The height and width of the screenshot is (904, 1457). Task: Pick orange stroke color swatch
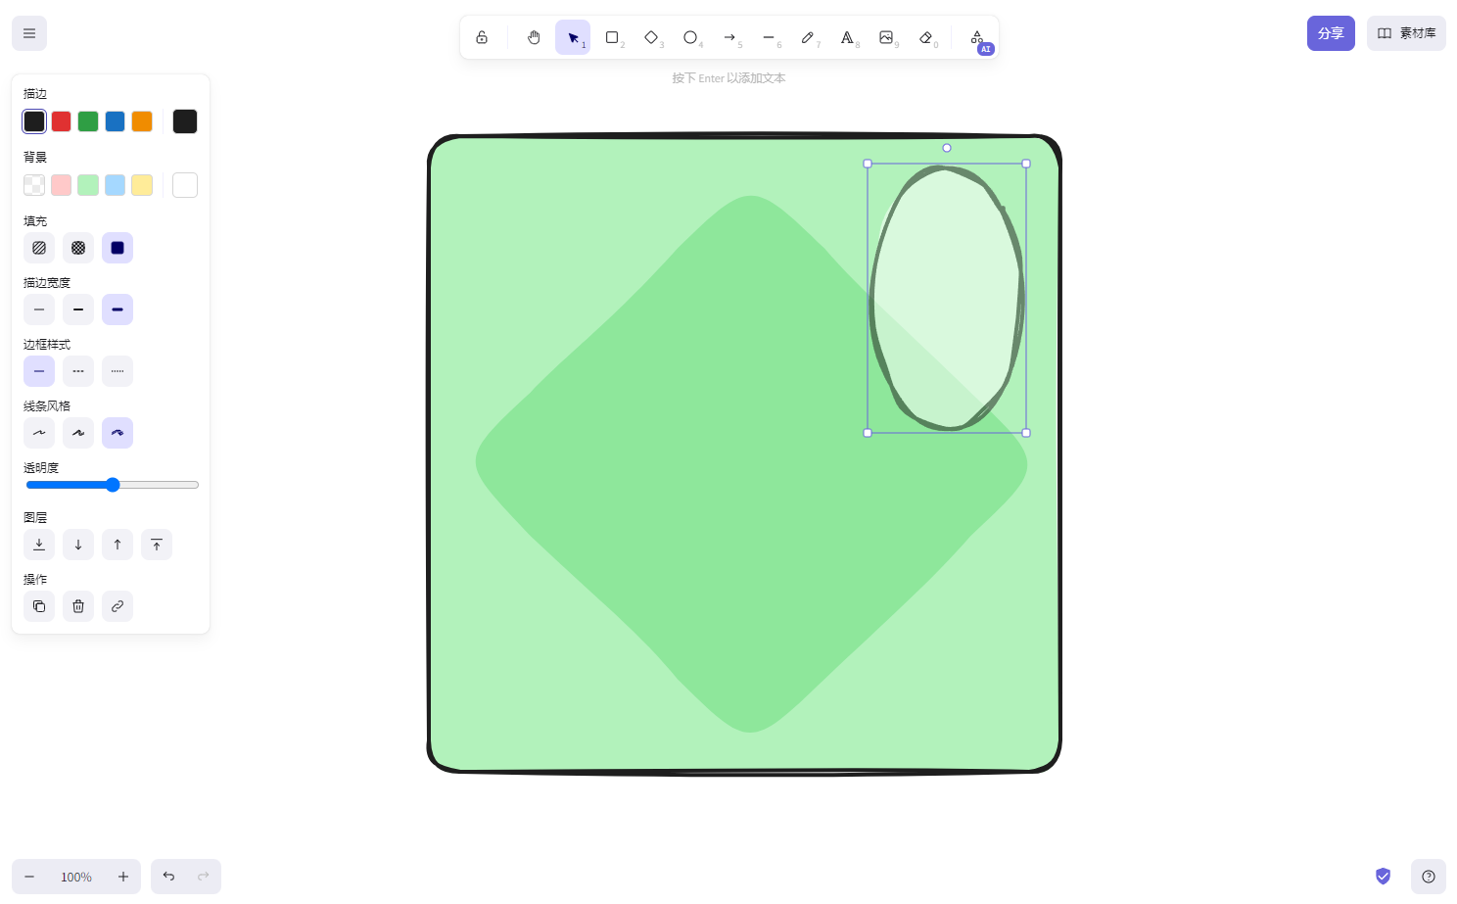(142, 121)
